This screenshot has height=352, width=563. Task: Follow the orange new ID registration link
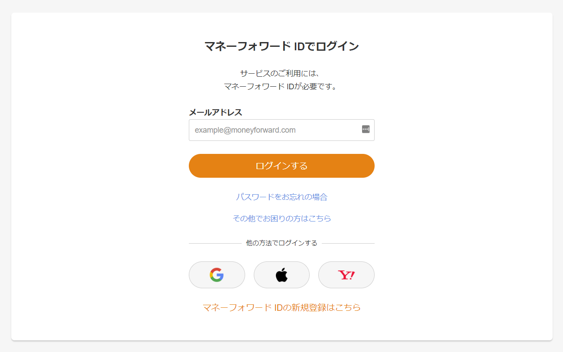tap(281, 307)
